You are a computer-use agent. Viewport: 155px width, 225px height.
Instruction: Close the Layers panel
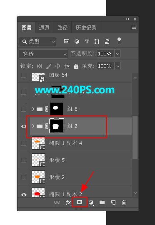[135, 19]
